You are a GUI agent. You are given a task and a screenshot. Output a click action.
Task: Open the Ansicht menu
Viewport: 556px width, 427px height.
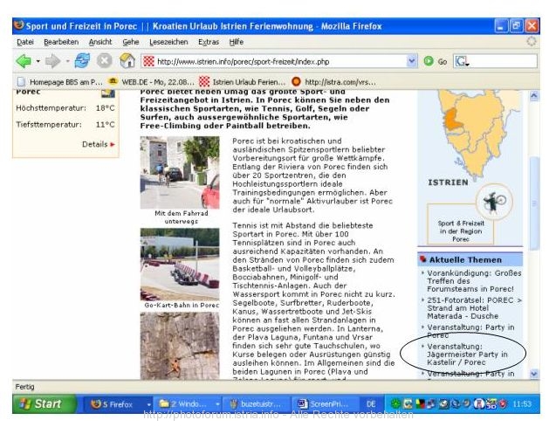[x=100, y=42]
